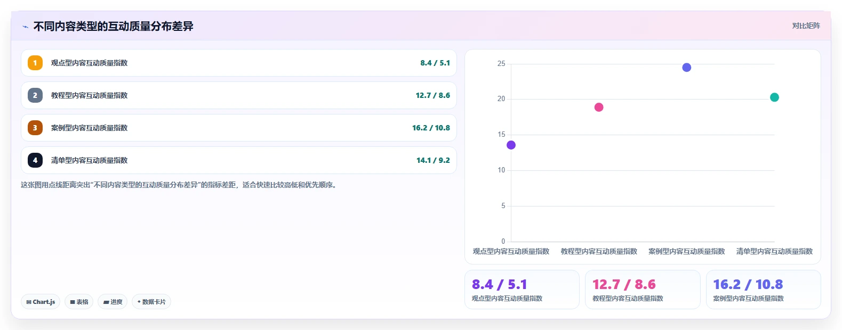The image size is (842, 330).
Task: Click the 对比矩阵 label in the header
Action: click(x=806, y=26)
